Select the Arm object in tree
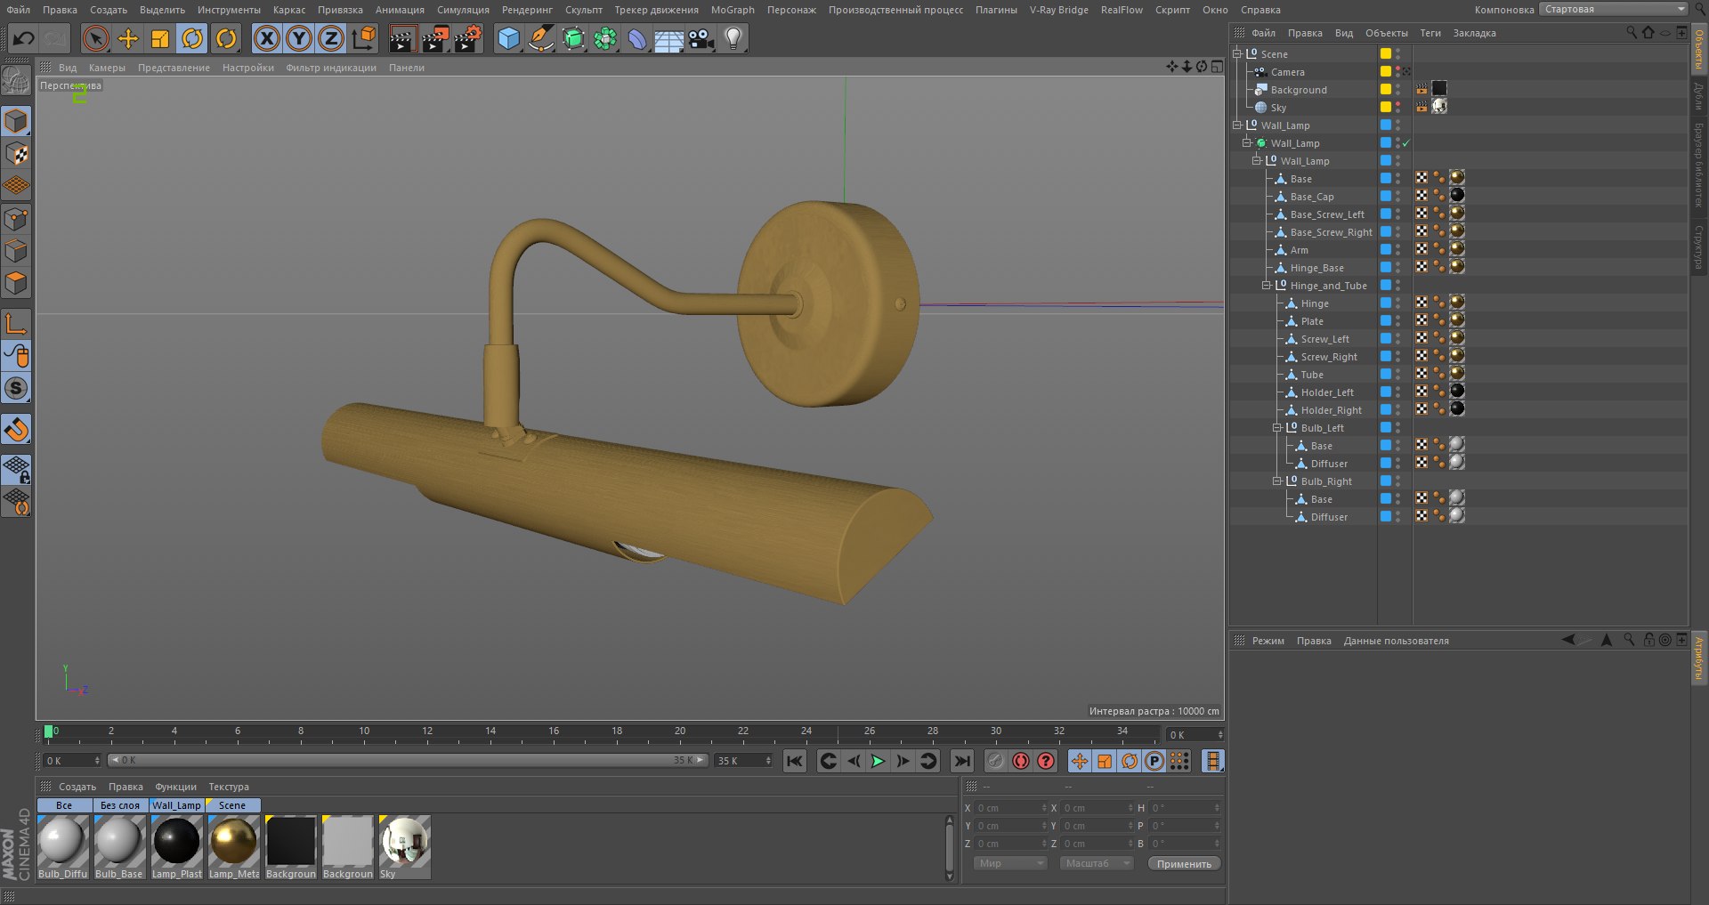The height and width of the screenshot is (905, 1709). click(1300, 250)
